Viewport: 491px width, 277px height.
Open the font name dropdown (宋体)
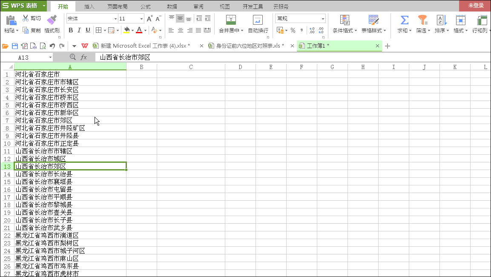click(115, 19)
